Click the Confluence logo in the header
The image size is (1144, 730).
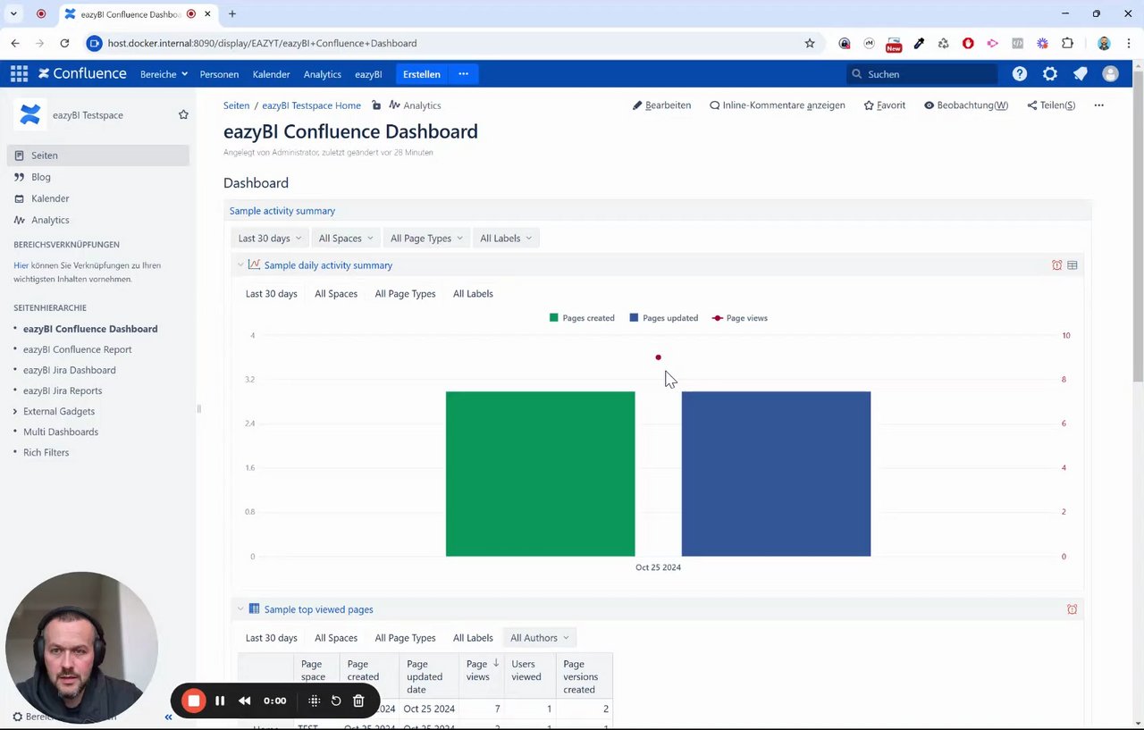(x=82, y=74)
